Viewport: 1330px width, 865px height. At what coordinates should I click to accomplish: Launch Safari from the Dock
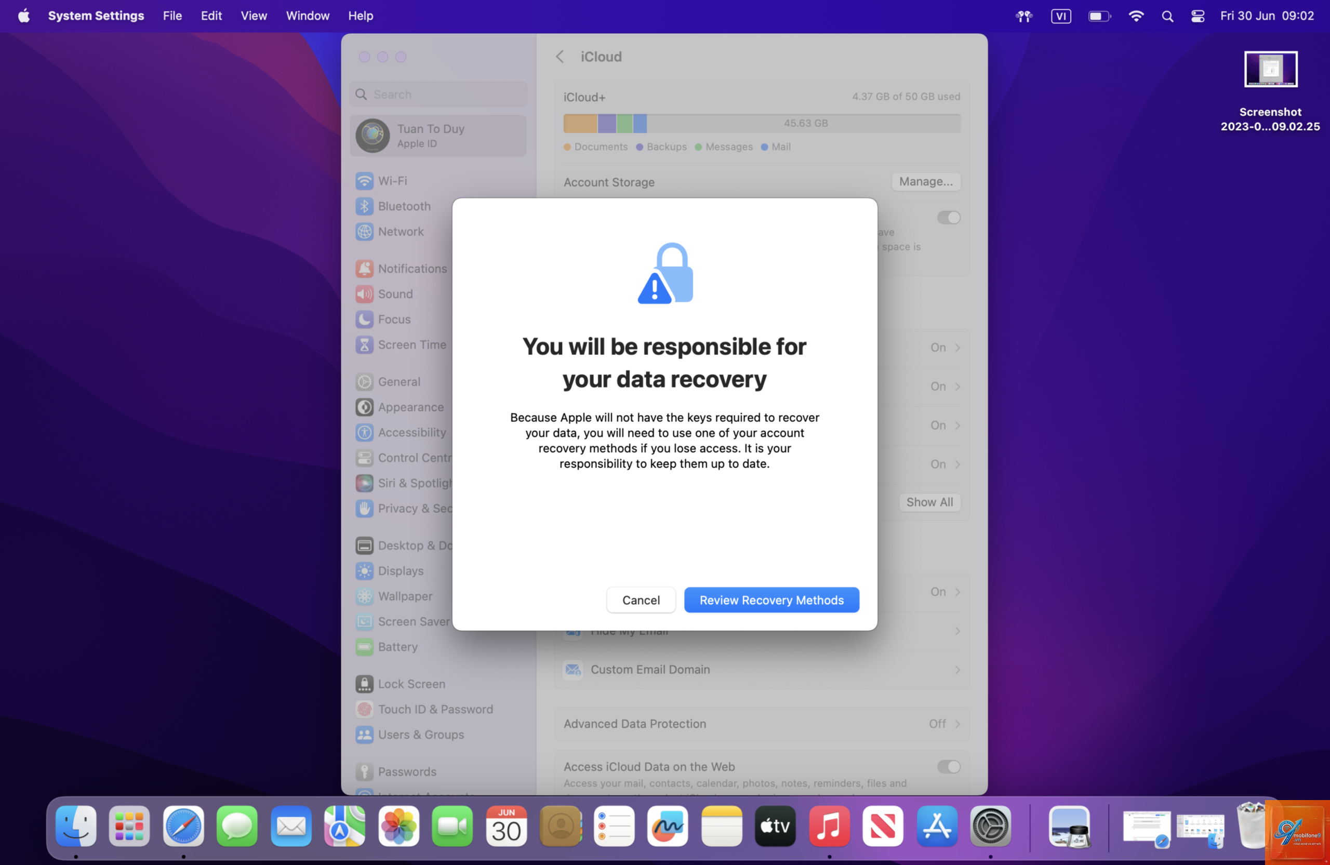pyautogui.click(x=183, y=826)
